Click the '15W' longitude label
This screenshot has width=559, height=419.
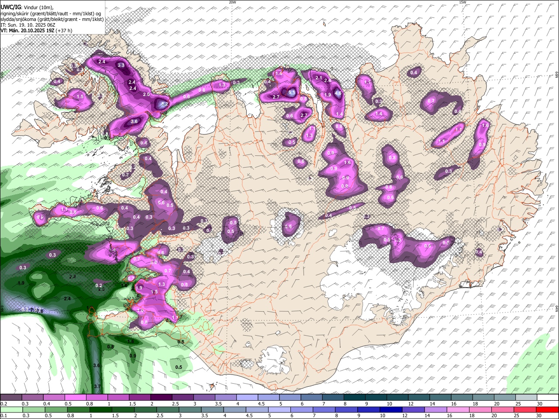pos(462,2)
